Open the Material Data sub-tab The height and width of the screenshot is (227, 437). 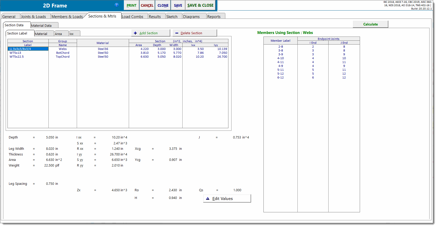[41, 25]
